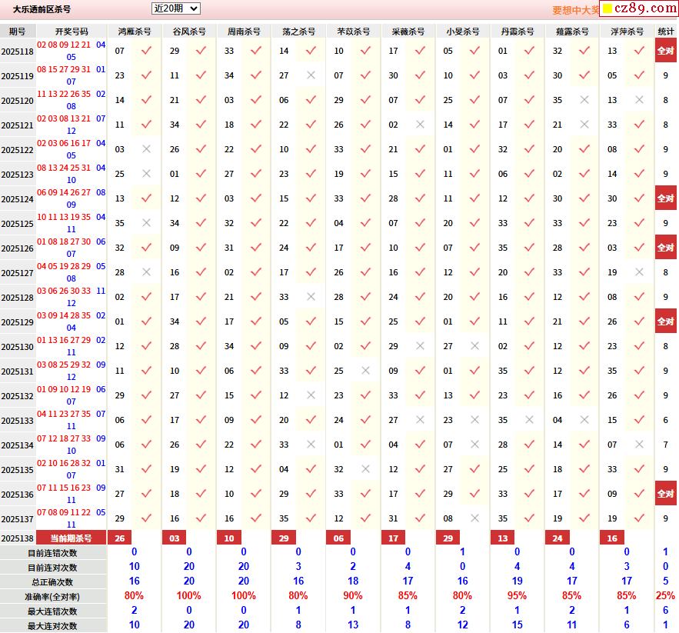Click gray X in 浮萍杀号 for 2025127
The height and width of the screenshot is (633, 679).
click(x=639, y=272)
